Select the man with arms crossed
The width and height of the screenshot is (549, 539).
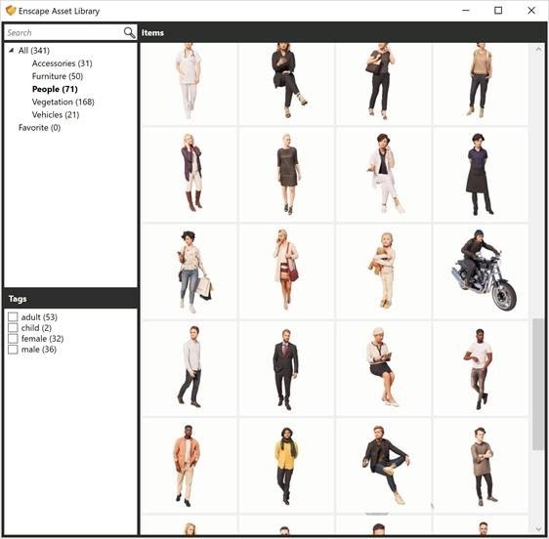[481, 466]
